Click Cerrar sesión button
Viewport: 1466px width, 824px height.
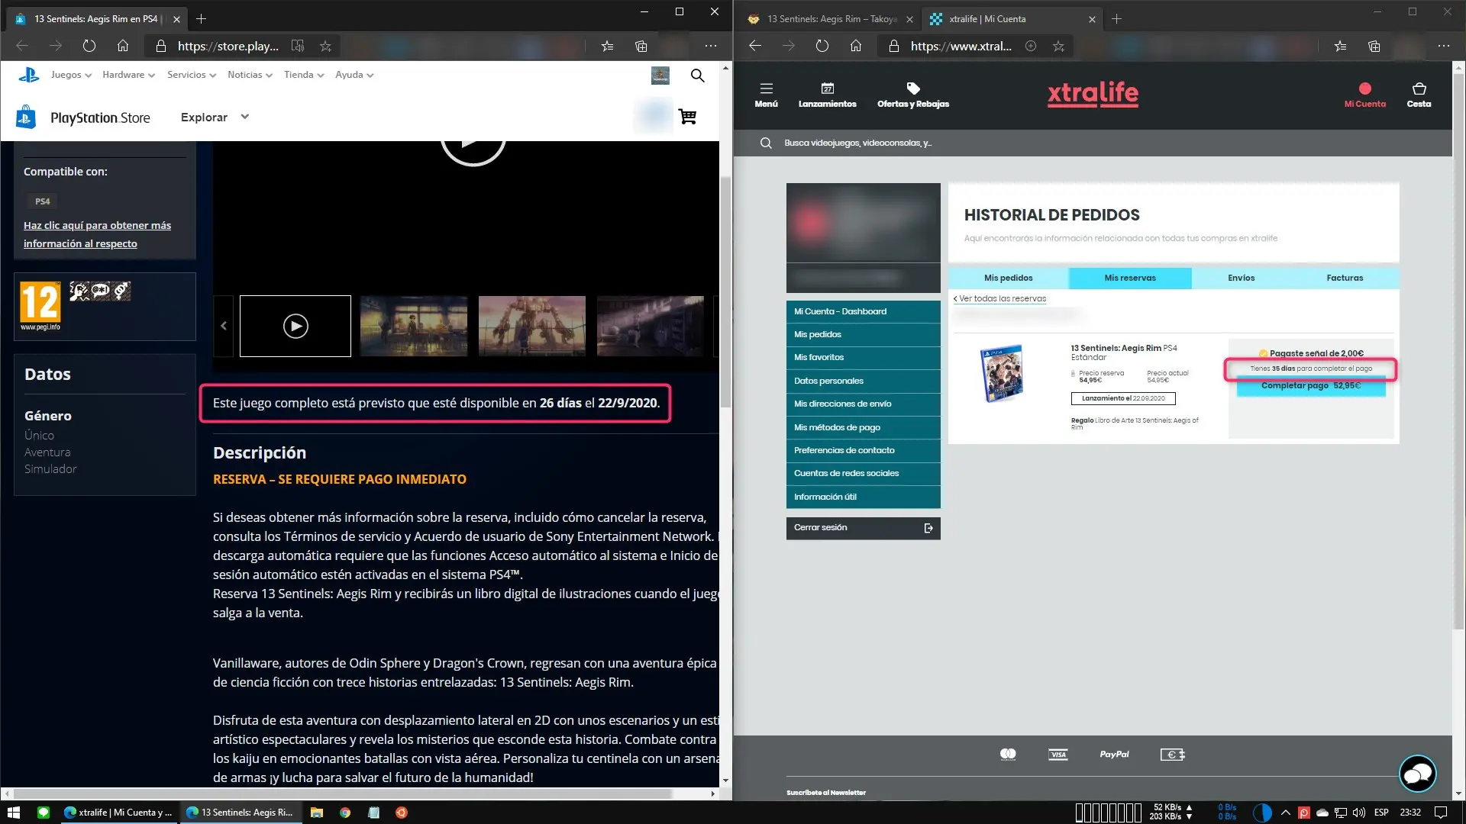click(863, 528)
